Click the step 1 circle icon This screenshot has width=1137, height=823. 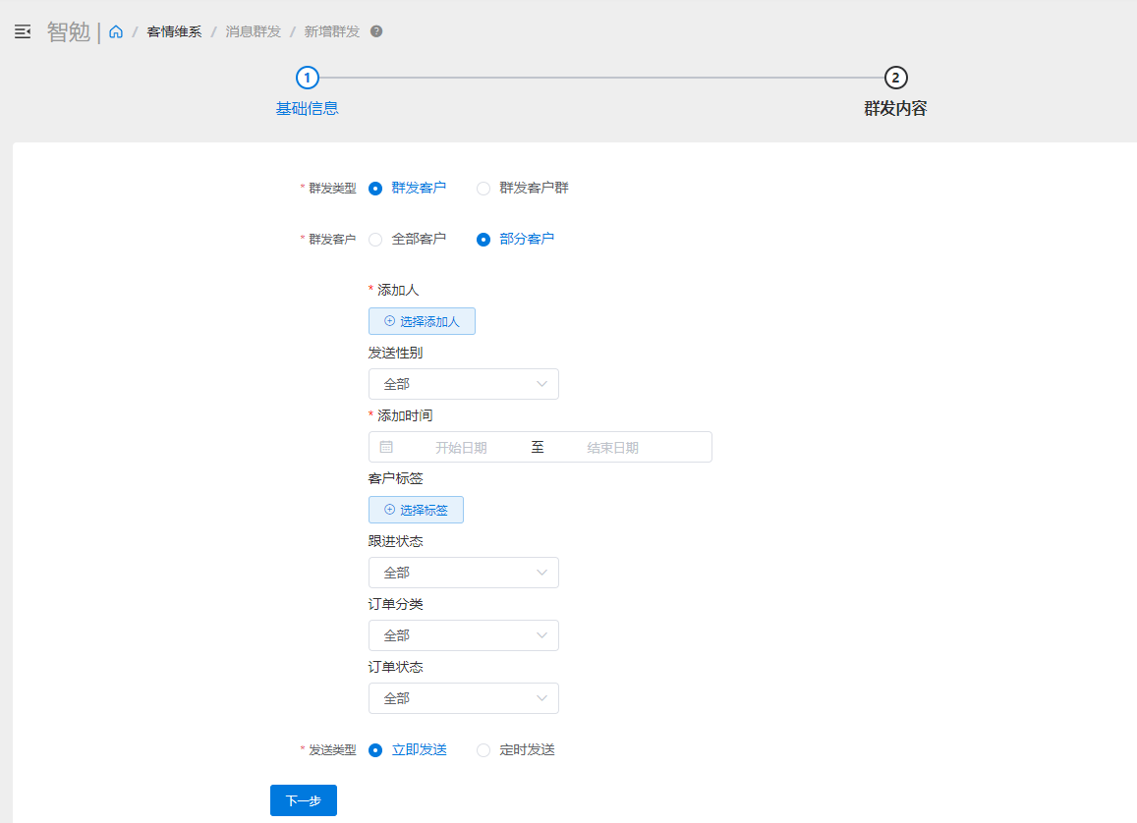308,78
